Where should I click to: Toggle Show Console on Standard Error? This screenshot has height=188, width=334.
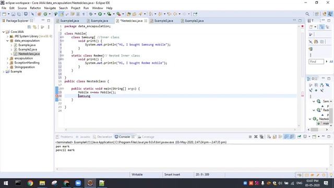[x=292, y=137]
